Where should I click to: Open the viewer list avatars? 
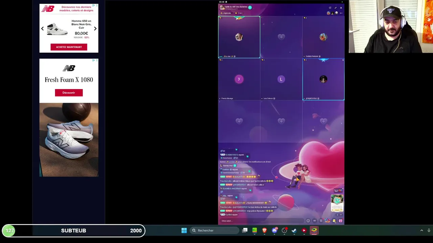point(332,13)
